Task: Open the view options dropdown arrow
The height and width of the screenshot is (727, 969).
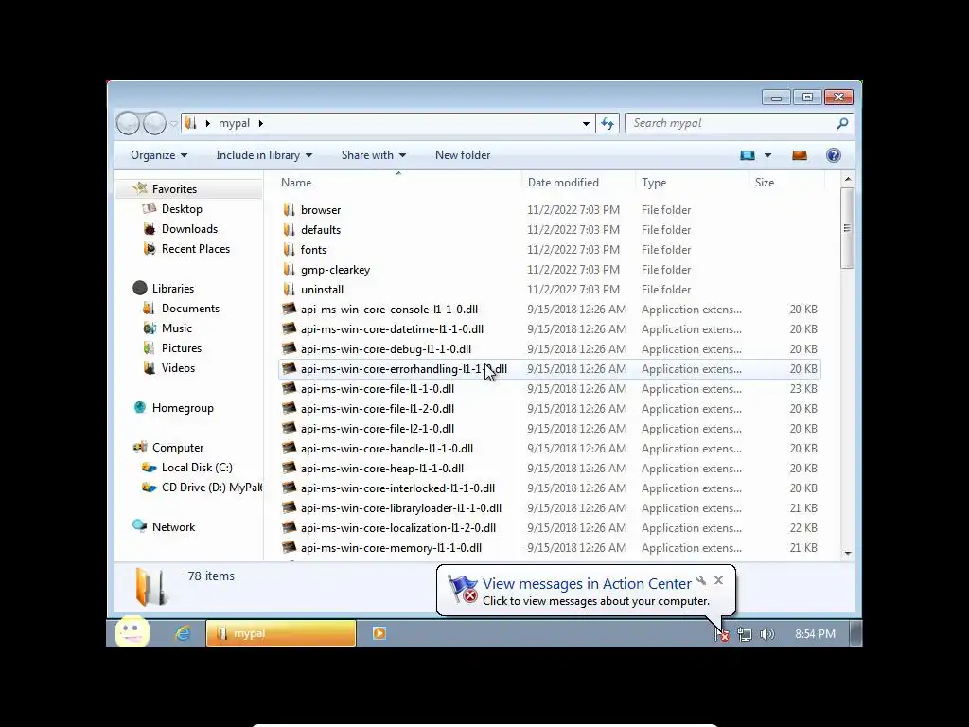Action: (x=767, y=155)
